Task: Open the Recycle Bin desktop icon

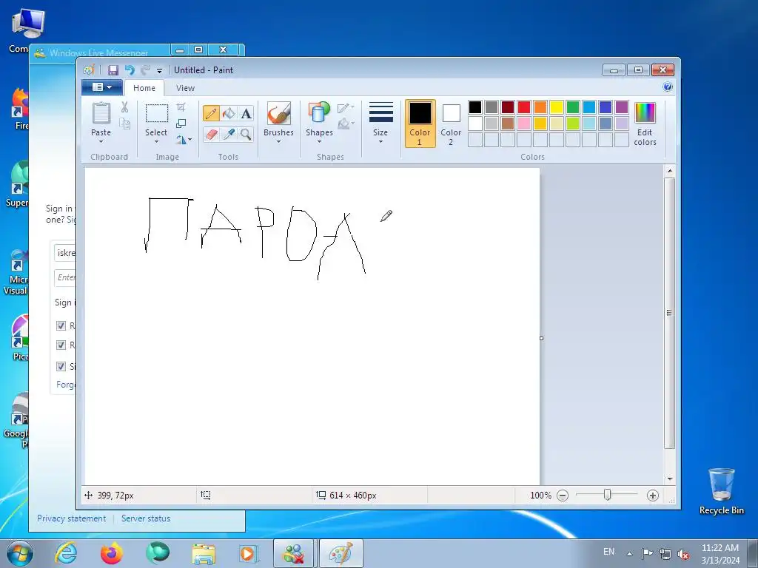Action: (x=721, y=491)
